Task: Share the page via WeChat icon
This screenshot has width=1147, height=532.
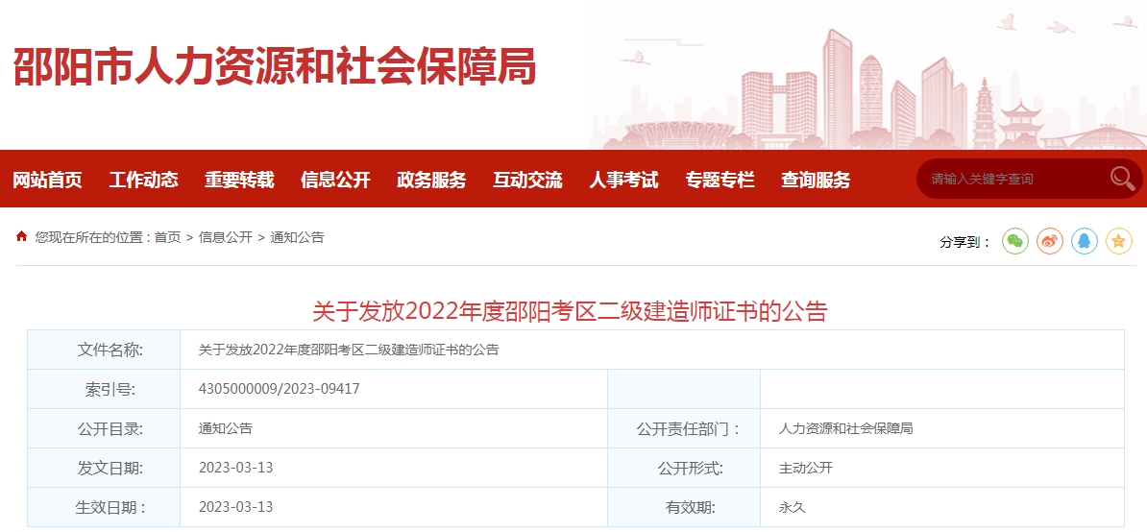Action: [1014, 240]
